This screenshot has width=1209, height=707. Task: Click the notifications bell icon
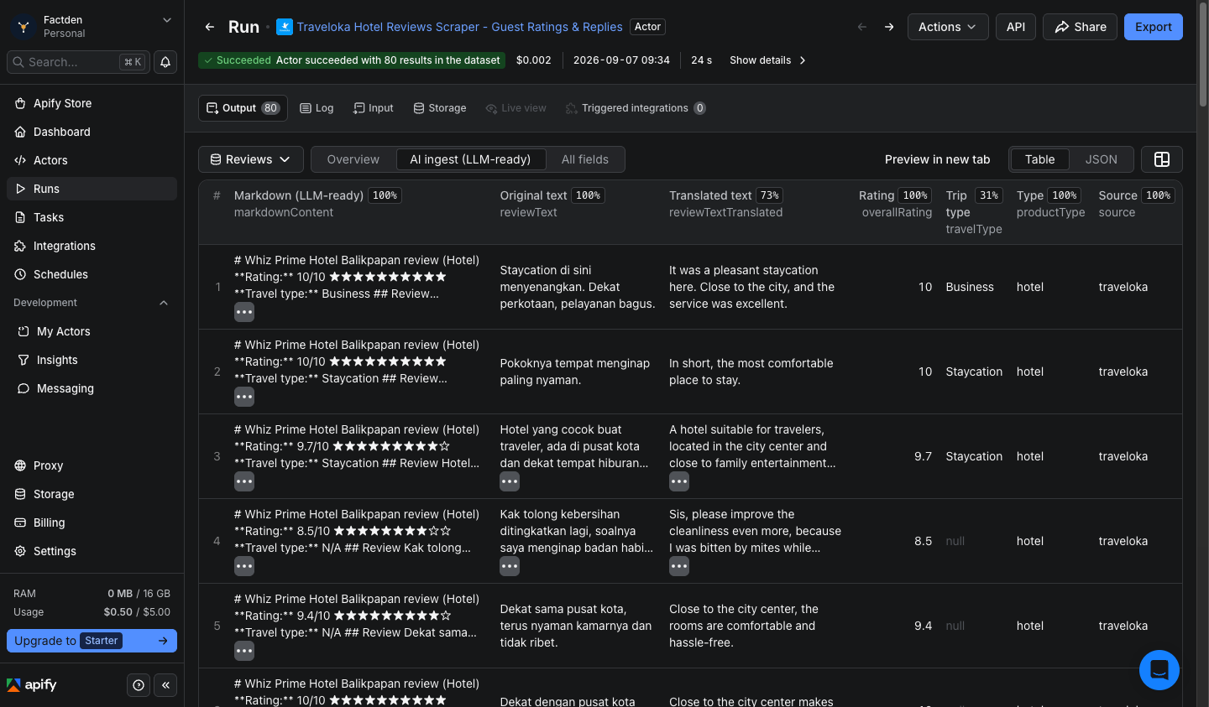[165, 62]
